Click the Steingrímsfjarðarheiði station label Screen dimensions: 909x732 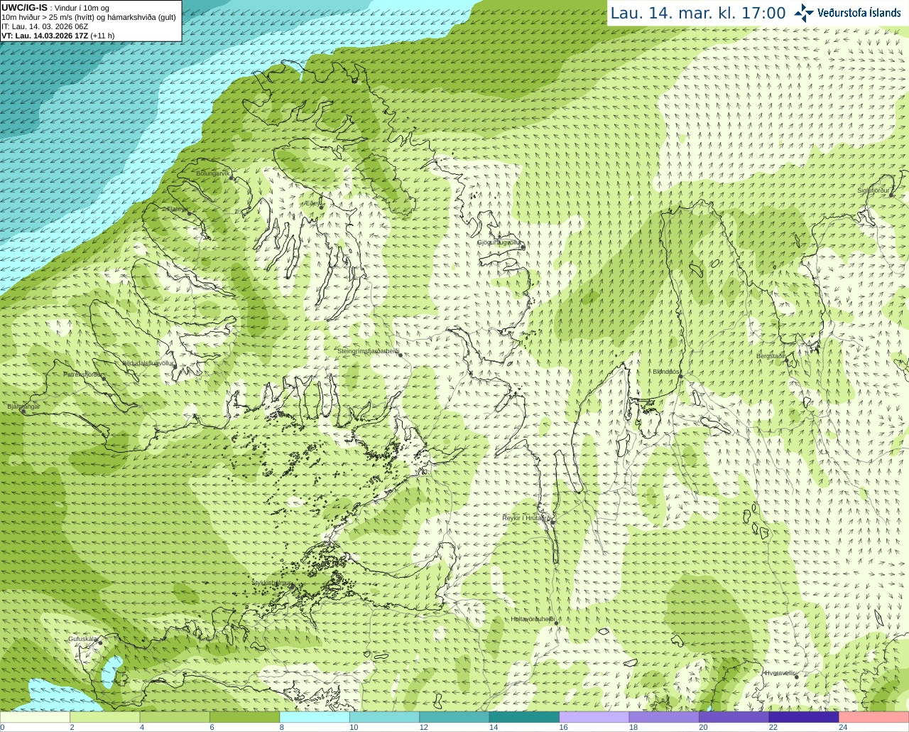point(367,351)
